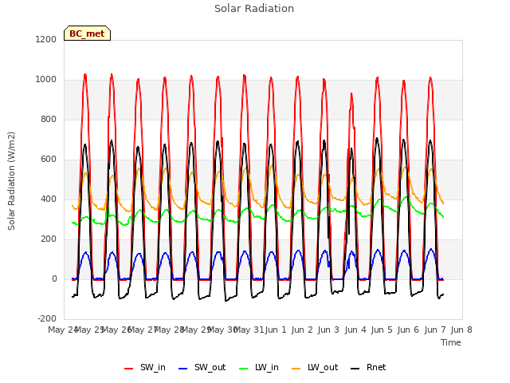Click the green LW_in legend swatch
This screenshot has width=510, height=383.
(243, 369)
